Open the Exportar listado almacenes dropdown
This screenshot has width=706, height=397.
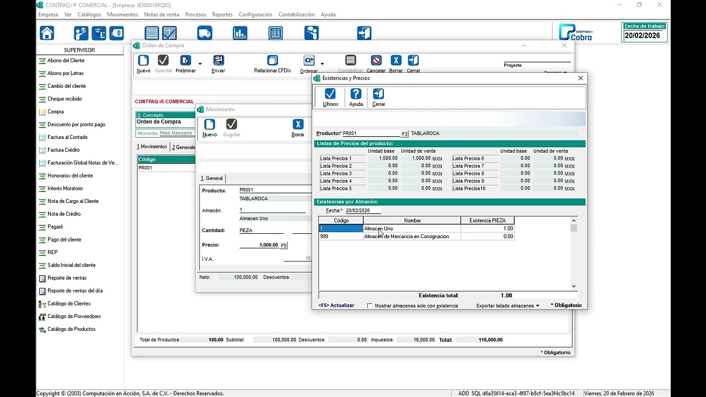[x=507, y=305]
